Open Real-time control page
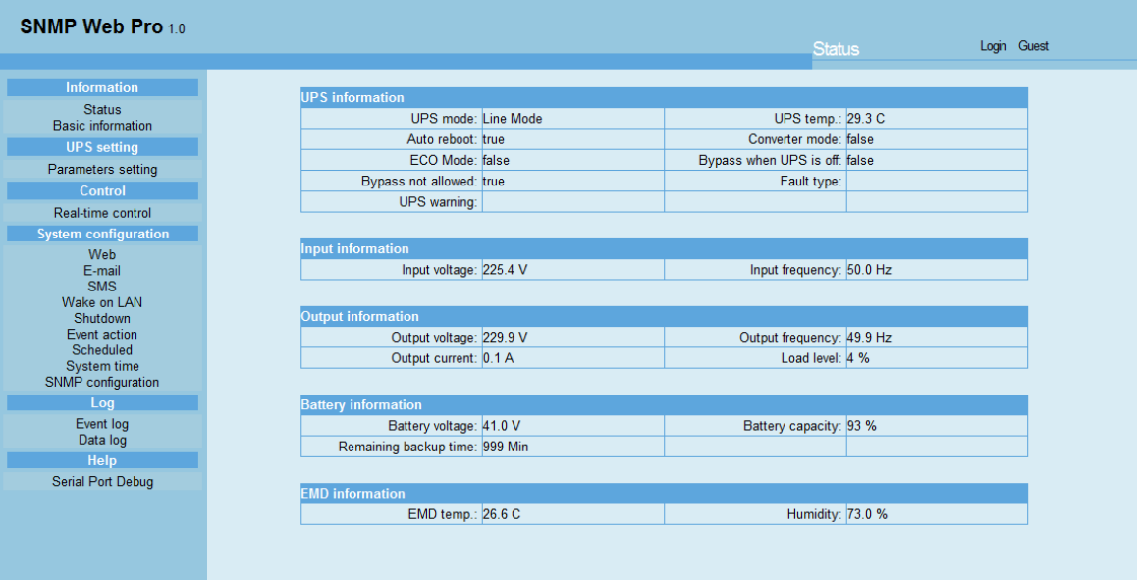This screenshot has width=1137, height=580. pyautogui.click(x=102, y=213)
